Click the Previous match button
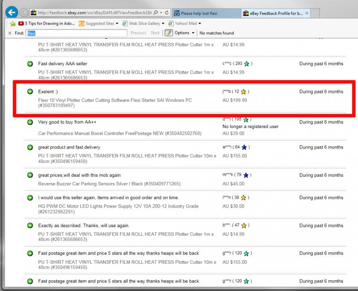 [x=138, y=33]
